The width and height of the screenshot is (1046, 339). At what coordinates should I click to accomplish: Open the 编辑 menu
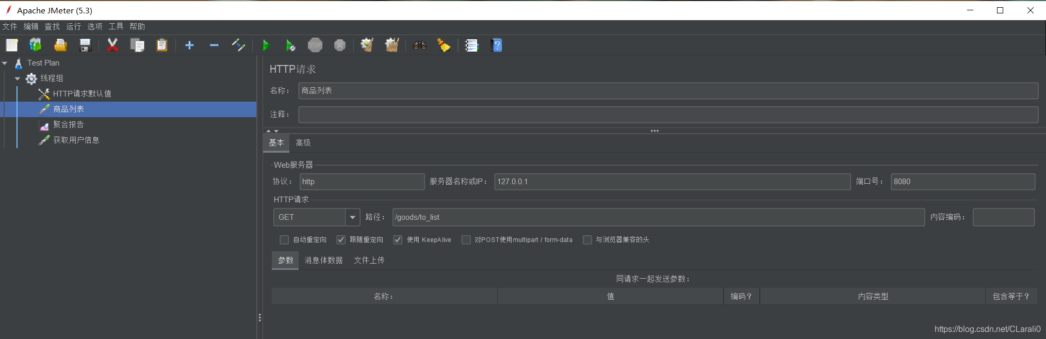point(31,26)
